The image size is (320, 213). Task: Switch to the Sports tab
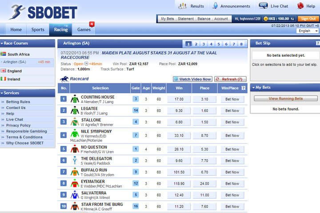(x=38, y=30)
